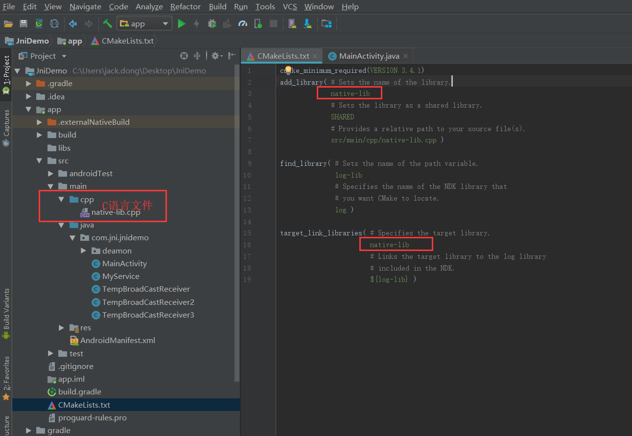Start a debug session with the bug icon
632x436 pixels.
[x=212, y=23]
